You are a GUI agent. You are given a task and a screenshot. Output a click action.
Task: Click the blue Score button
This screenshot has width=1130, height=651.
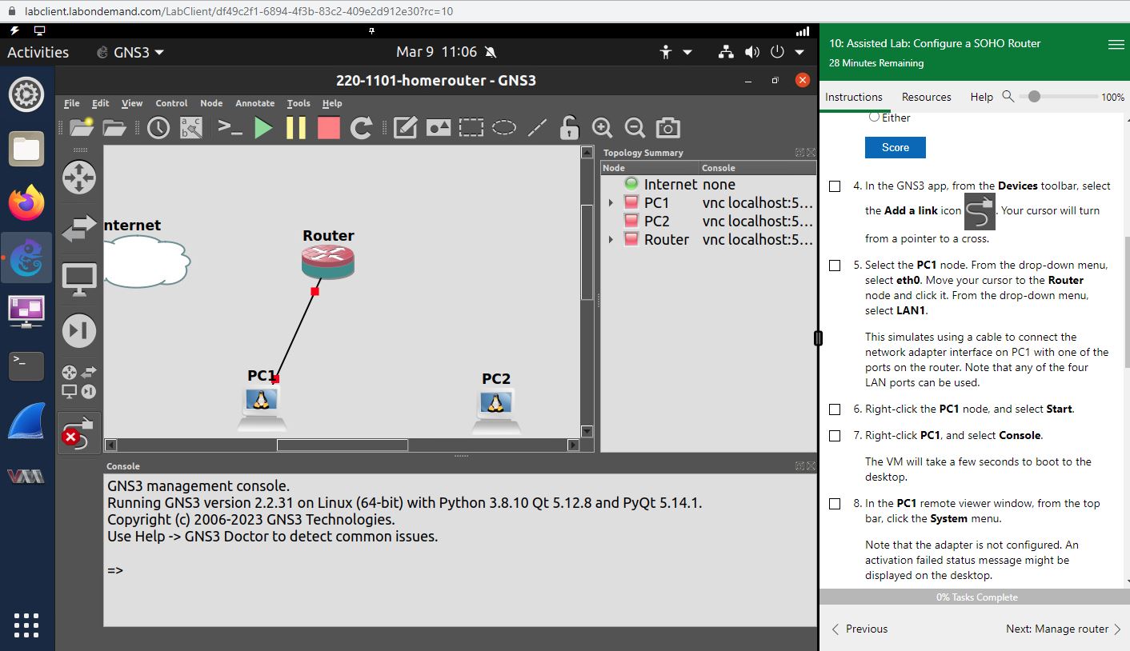tap(896, 147)
